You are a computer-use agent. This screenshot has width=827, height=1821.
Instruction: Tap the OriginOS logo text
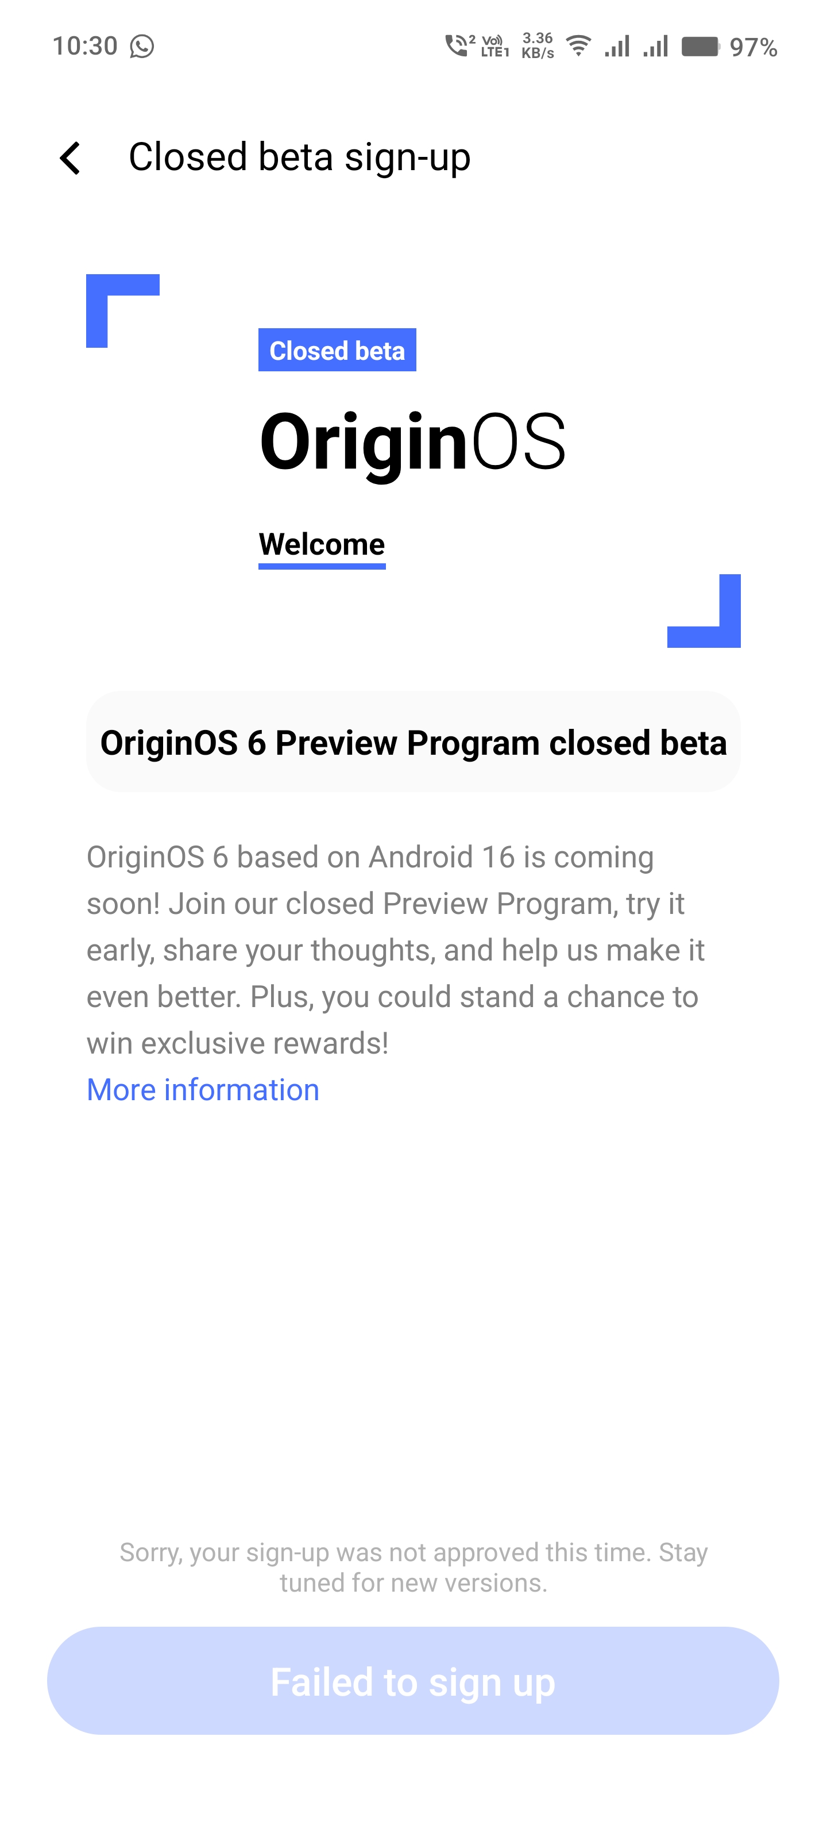coord(412,442)
